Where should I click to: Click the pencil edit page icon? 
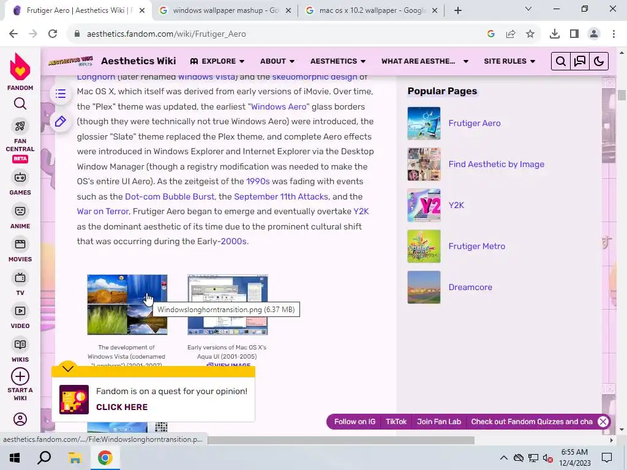pyautogui.click(x=61, y=121)
